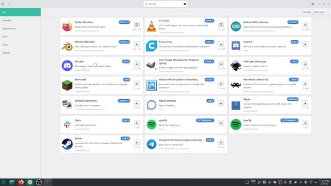This screenshot has height=186, width=331.
Task: Open the start menu button on the taskbar
Action: coord(4,182)
